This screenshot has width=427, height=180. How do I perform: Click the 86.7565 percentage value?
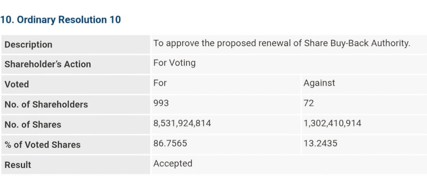170,143
